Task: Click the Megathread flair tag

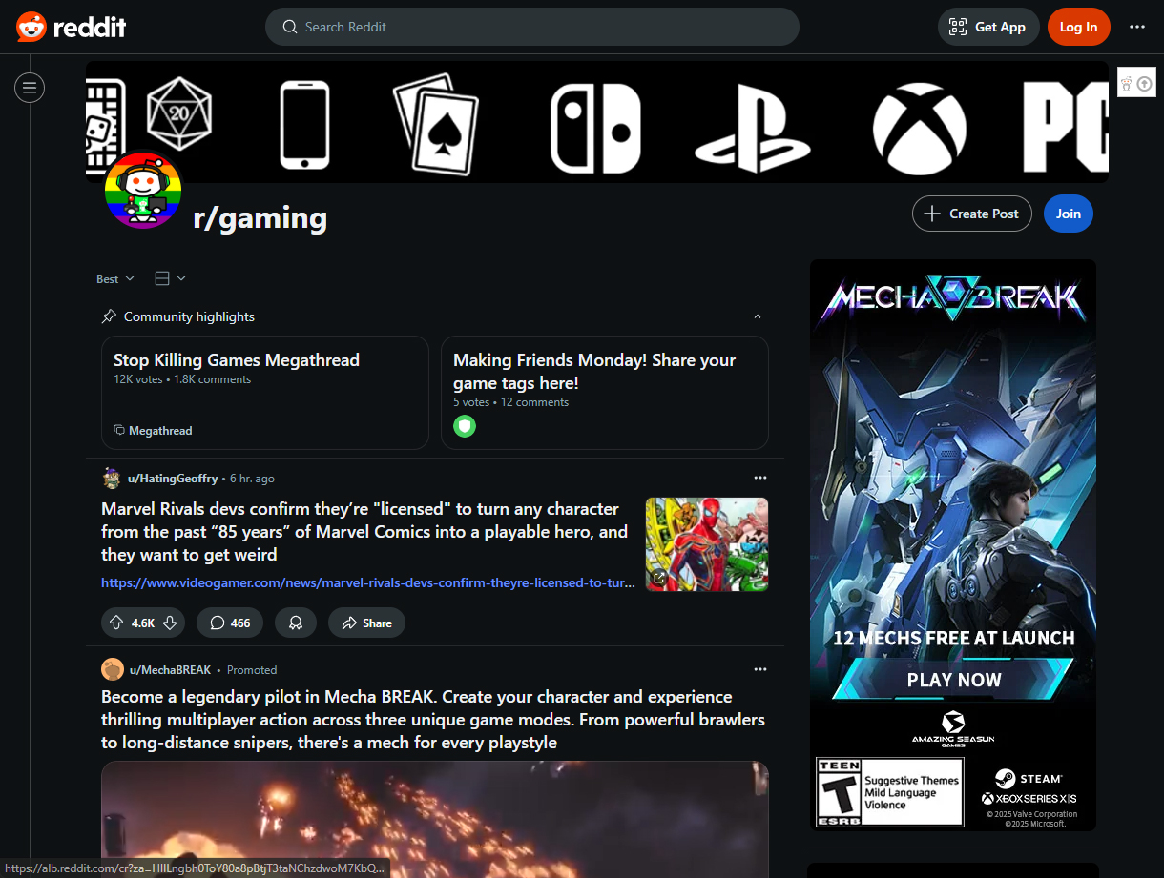Action: click(x=153, y=431)
